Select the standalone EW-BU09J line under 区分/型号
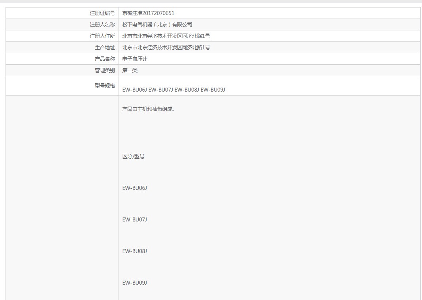The width and height of the screenshot is (422, 300). 135,283
